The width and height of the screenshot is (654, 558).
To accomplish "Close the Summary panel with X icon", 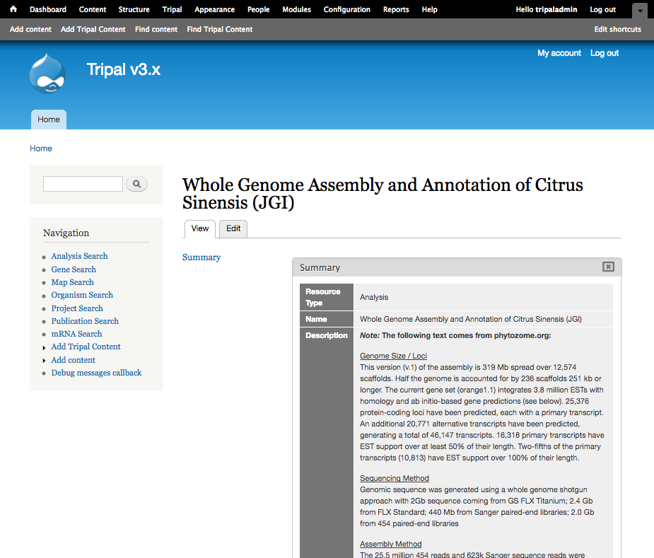I will [x=608, y=267].
